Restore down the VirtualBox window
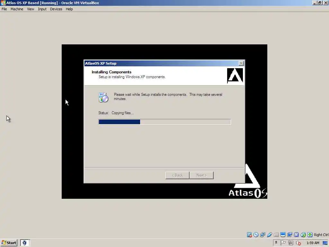The width and height of the screenshot is (329, 247). tap(320, 3)
